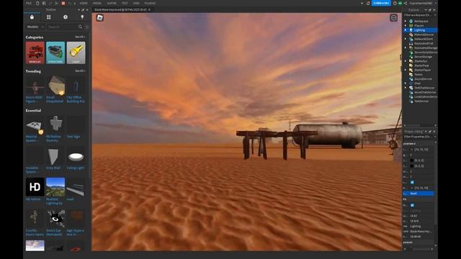
Task: Click the Toolbox search magnifier icon
Action: (x=80, y=27)
